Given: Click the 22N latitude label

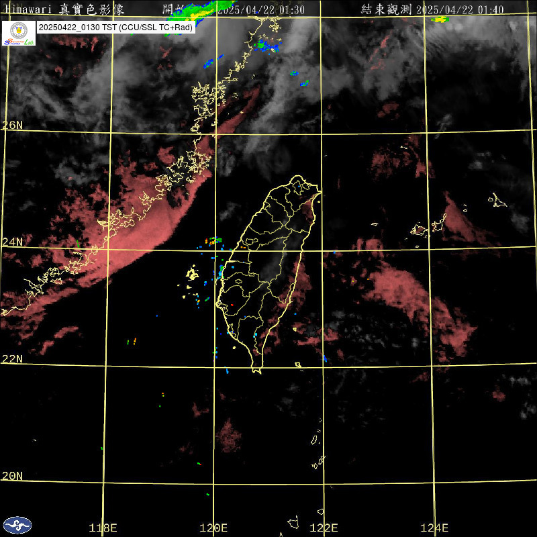Looking at the screenshot, I should 12,359.
